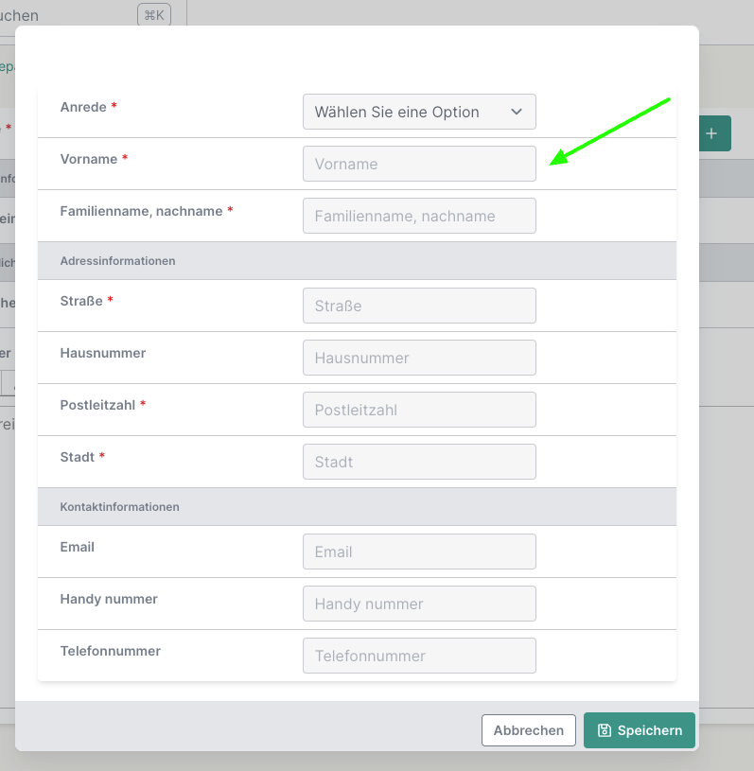Select the Email input field
754x771 pixels.
tap(419, 552)
